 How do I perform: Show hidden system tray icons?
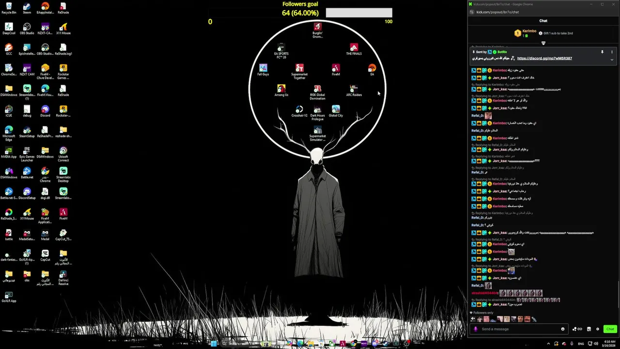coord(548,343)
